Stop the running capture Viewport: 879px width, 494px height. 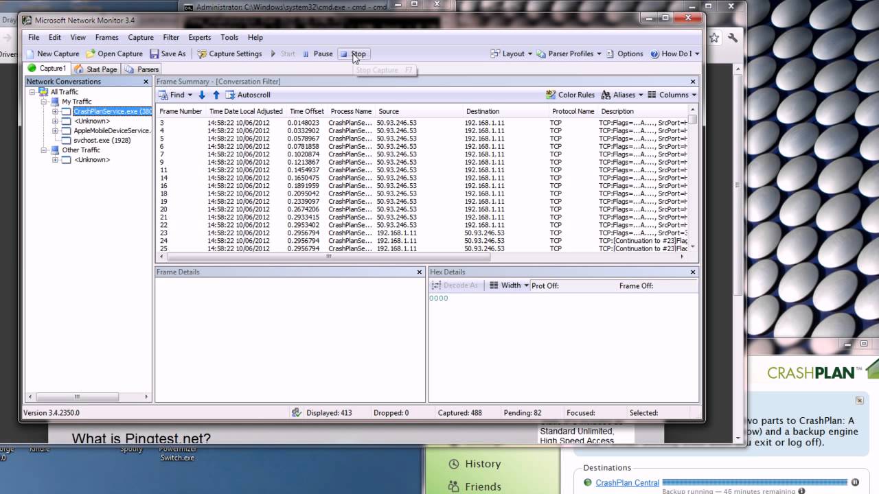point(353,54)
